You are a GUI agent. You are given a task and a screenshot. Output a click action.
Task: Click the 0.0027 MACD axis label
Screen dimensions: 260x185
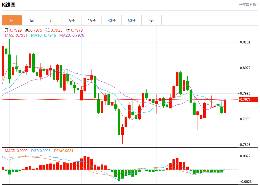[x=245, y=156]
